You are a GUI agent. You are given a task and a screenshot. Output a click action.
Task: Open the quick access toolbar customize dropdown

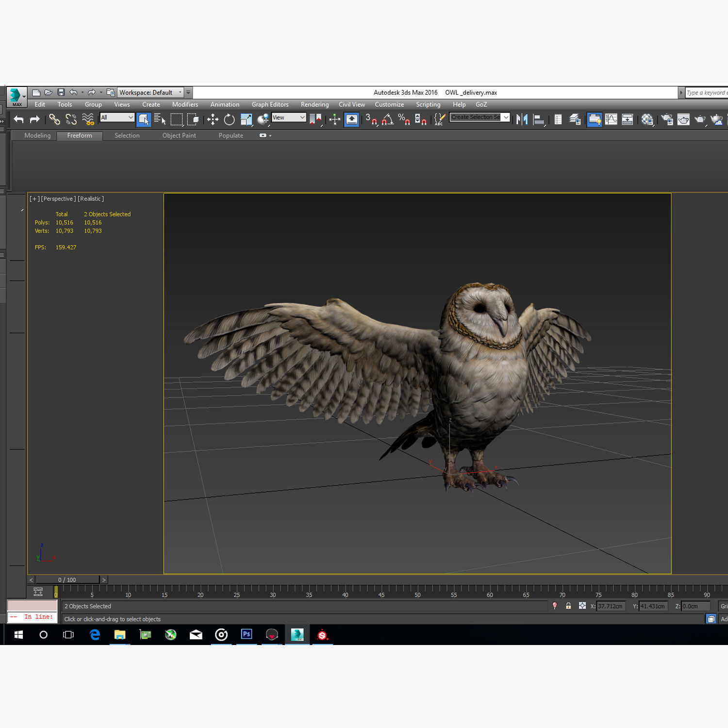188,92
